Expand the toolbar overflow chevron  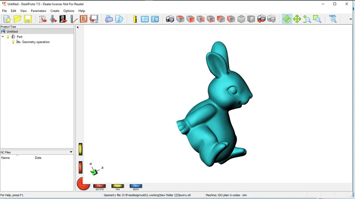[x=350, y=19]
